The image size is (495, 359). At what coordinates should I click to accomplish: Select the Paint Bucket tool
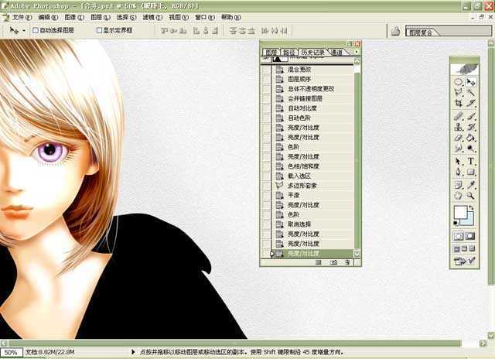pos(471,138)
